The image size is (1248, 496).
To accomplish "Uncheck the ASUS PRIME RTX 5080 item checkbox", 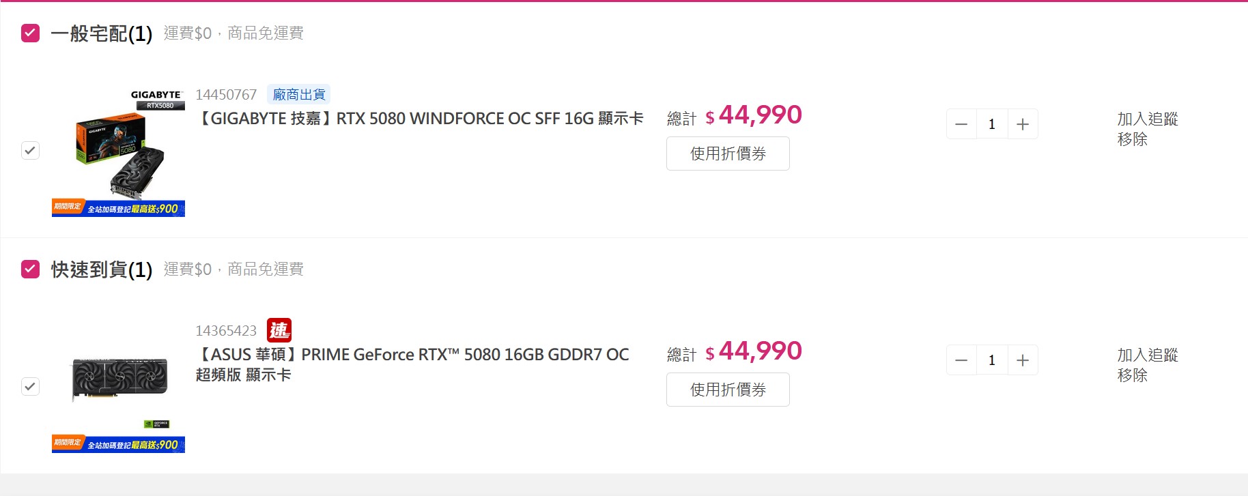I will 31,386.
